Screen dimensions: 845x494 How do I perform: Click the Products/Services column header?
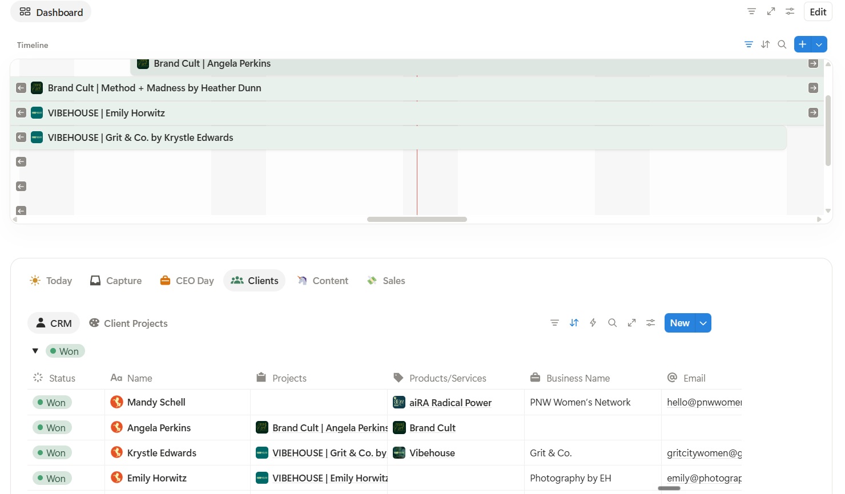456,378
